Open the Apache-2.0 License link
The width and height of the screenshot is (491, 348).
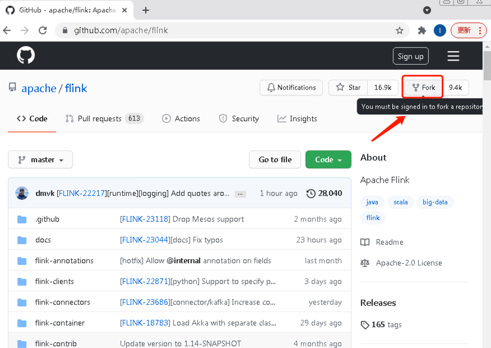click(x=401, y=263)
